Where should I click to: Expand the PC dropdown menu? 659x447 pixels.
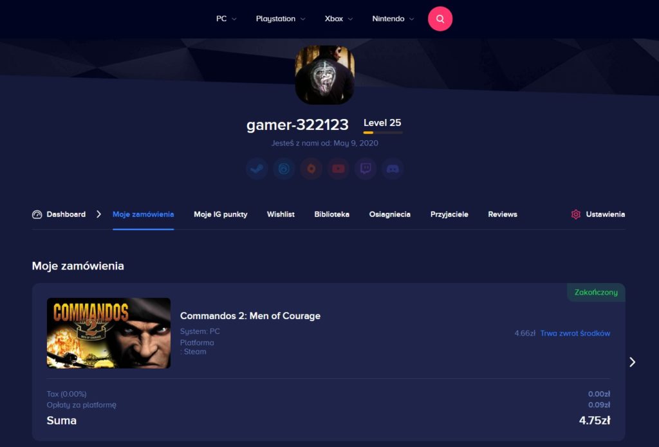(226, 19)
